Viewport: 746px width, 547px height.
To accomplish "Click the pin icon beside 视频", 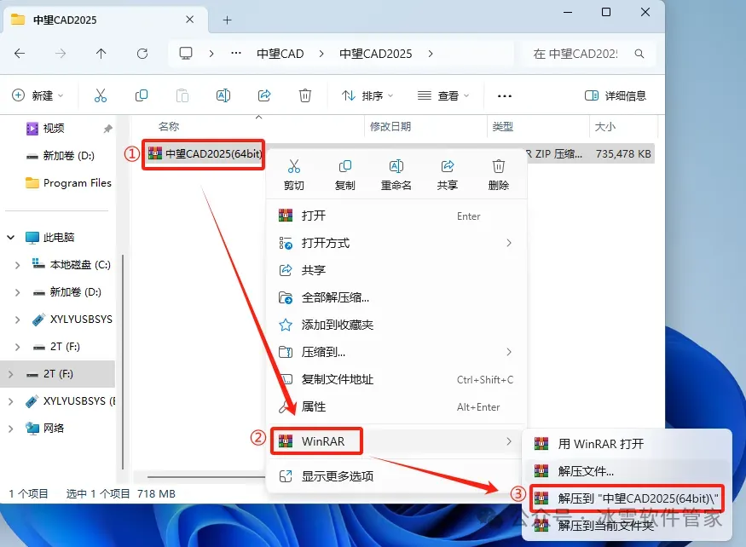I will [x=108, y=129].
